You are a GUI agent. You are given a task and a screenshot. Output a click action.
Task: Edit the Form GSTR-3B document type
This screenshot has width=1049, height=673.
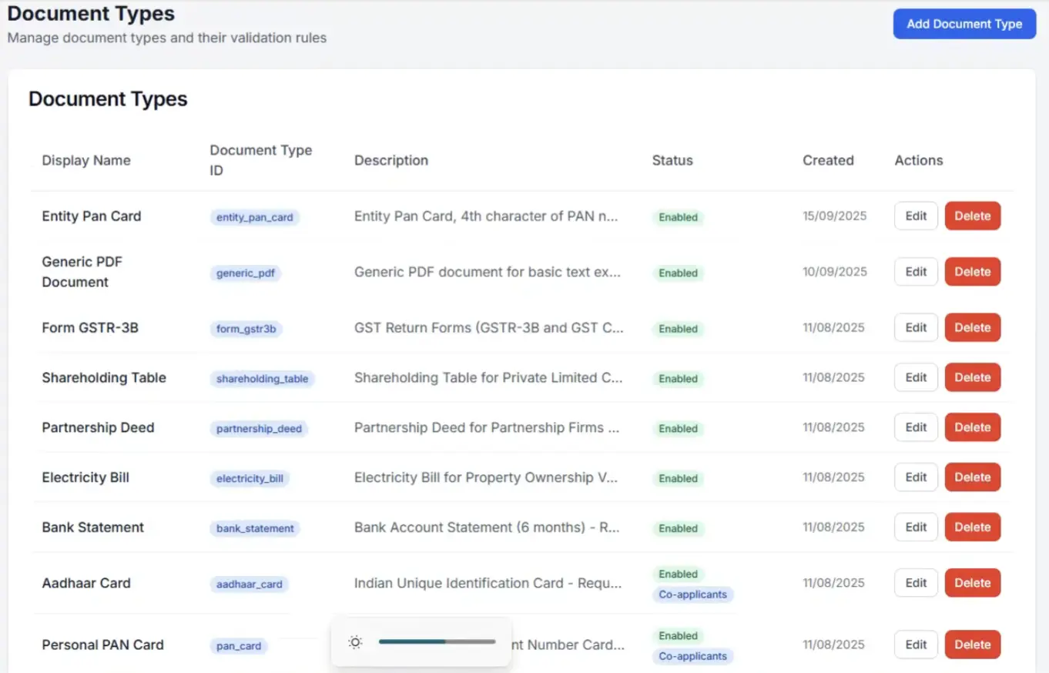pyautogui.click(x=916, y=328)
